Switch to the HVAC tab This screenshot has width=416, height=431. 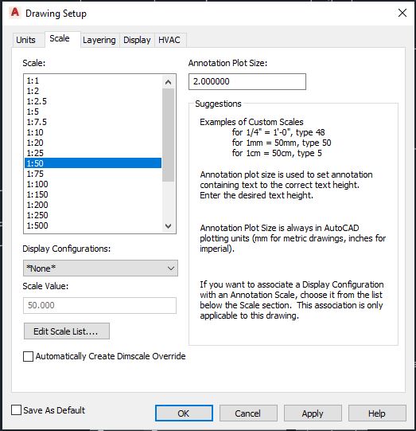point(169,40)
